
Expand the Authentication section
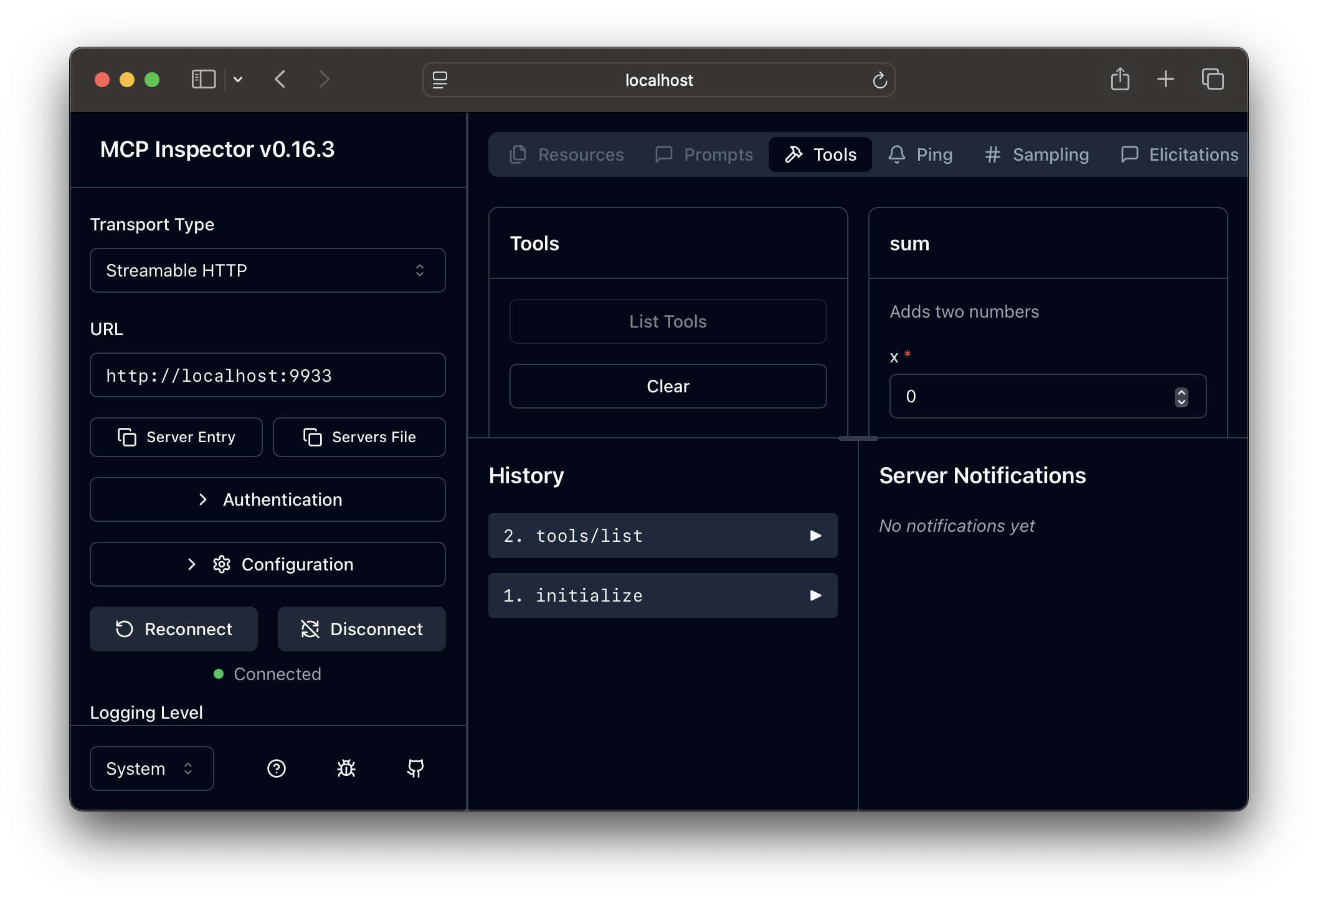[268, 499]
